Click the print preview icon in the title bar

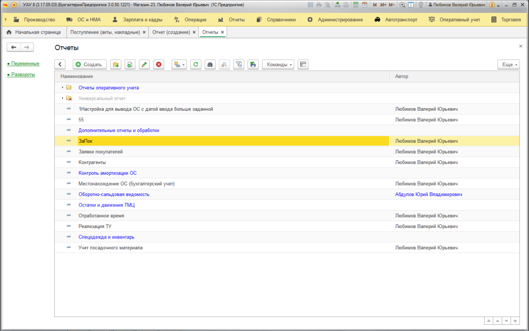click(327, 5)
